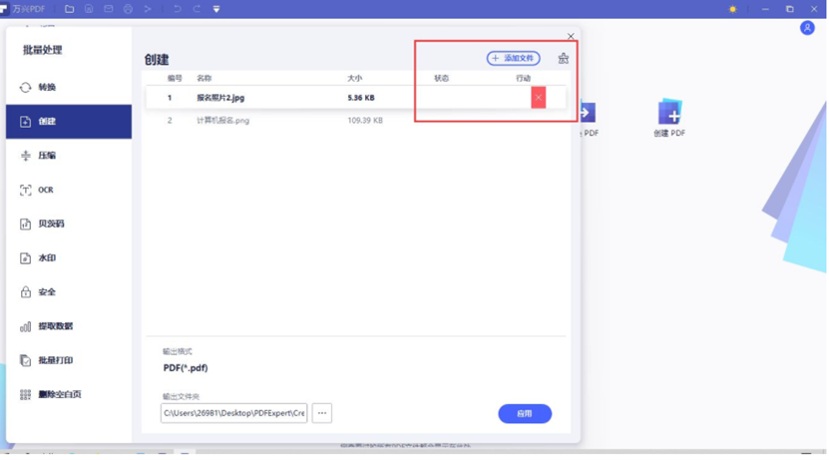This screenshot has width=829, height=460.
Task: Click the 5.36 KB size cell
Action: pos(361,98)
